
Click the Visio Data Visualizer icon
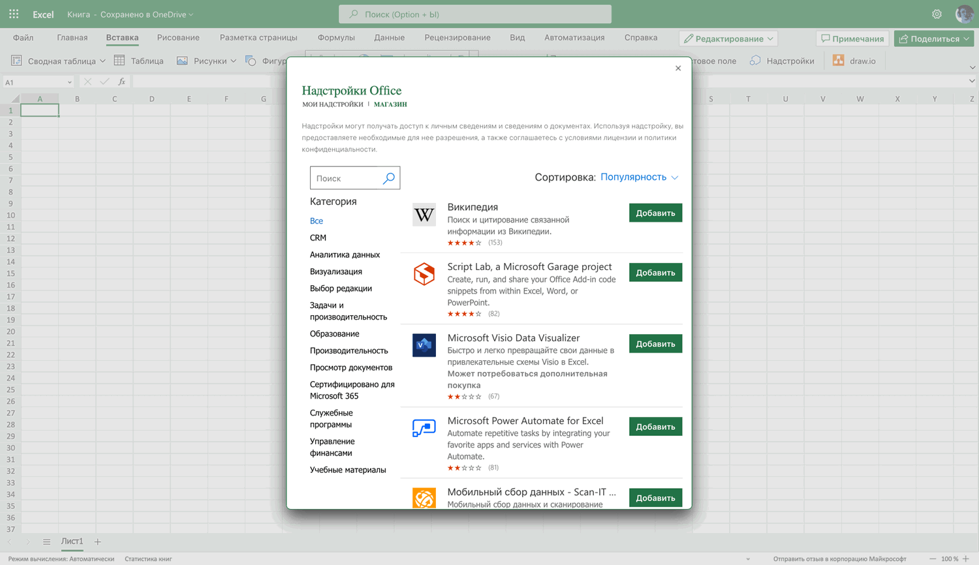coord(424,345)
